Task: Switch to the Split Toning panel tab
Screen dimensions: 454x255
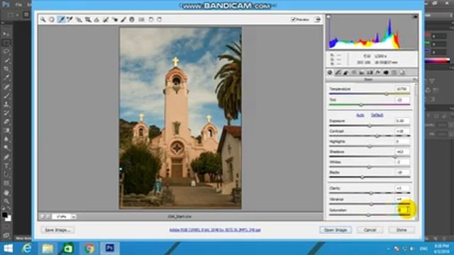Action: (x=362, y=72)
